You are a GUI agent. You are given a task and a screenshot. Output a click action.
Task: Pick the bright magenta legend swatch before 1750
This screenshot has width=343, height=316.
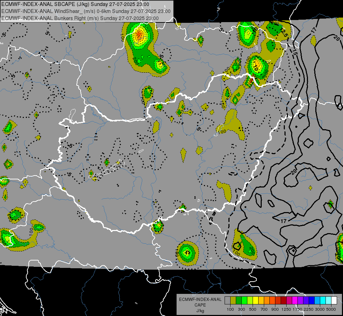(295, 301)
